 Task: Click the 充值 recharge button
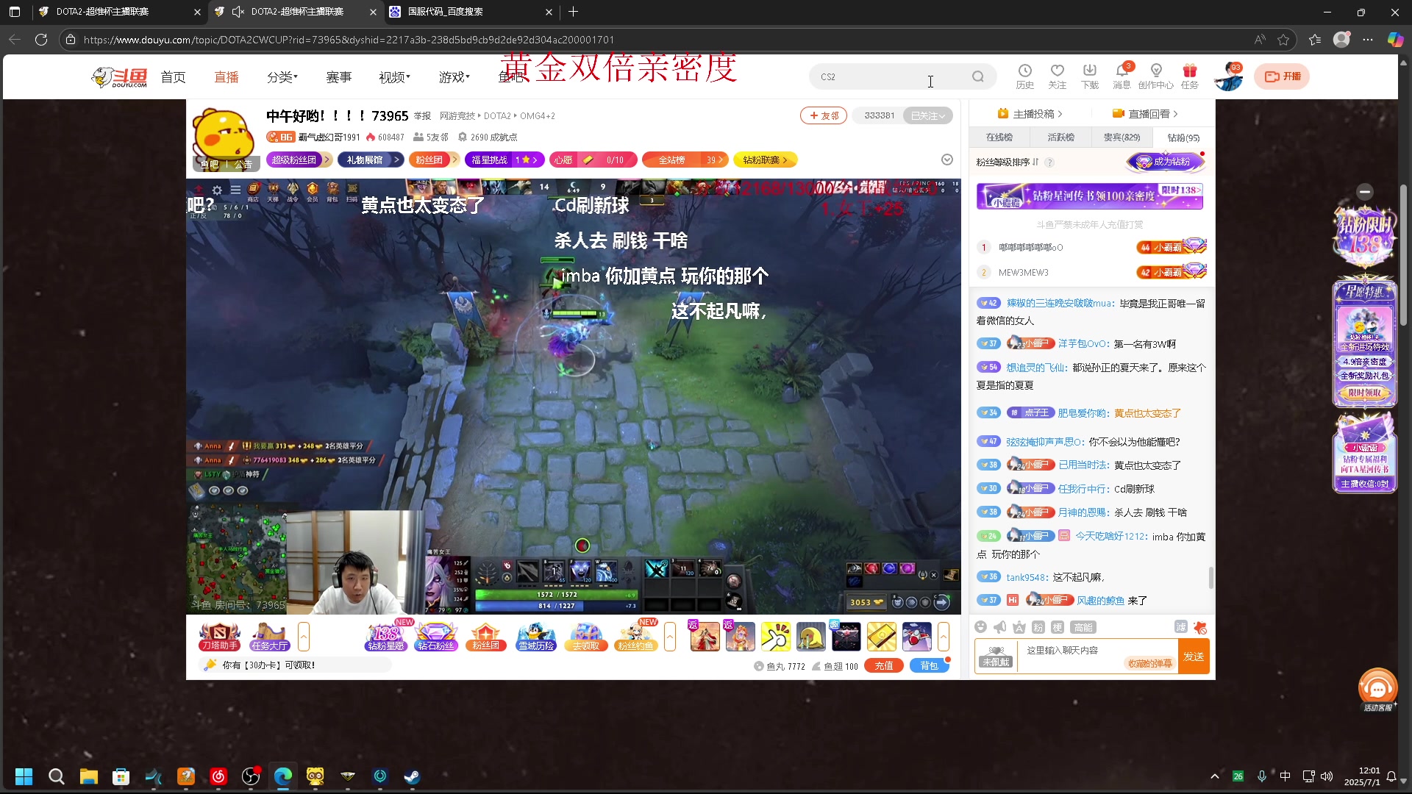(x=884, y=665)
